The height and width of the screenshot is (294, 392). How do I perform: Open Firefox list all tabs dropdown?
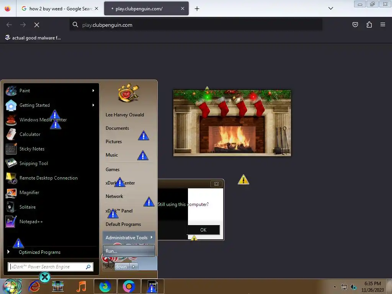point(330,8)
